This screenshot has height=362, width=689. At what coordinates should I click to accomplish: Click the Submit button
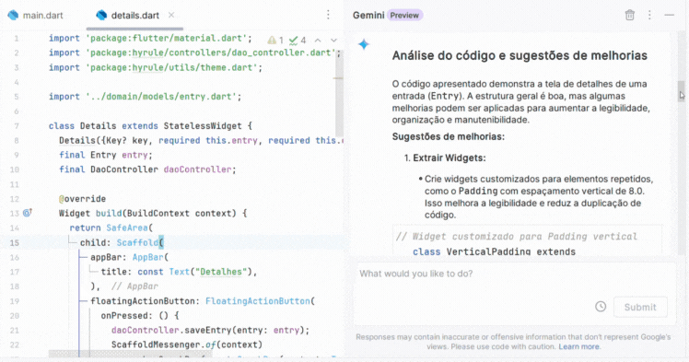point(640,307)
